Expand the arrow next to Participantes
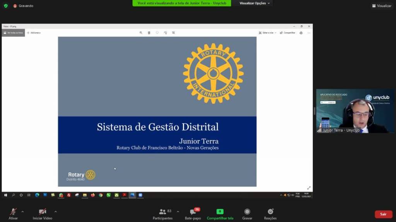396x222 pixels. pos(178,212)
